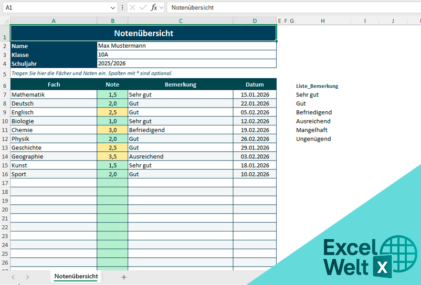Select the Ausreichend remark for Geographie
The width and height of the screenshot is (421, 285).
tap(181, 157)
